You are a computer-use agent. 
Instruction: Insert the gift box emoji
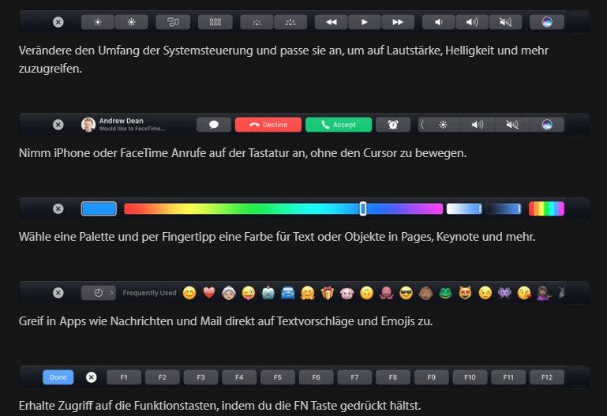tap(327, 294)
